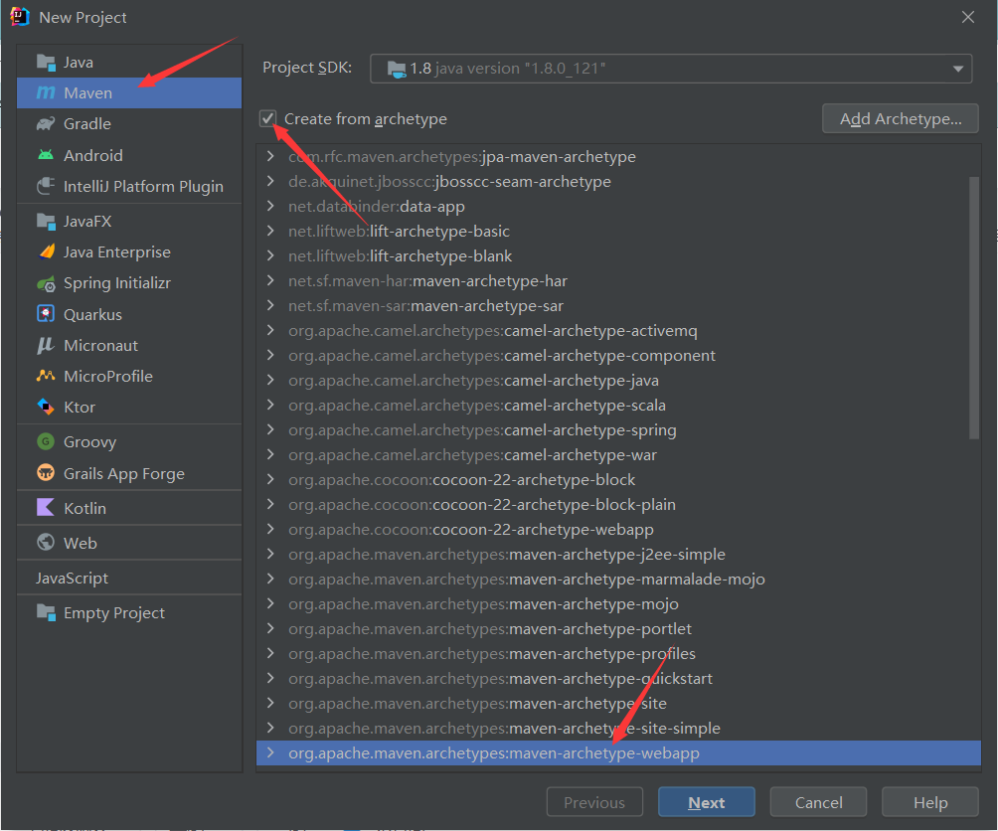998x831 pixels.
Task: Click the SDK folder icon in dropdown
Action: [x=397, y=70]
